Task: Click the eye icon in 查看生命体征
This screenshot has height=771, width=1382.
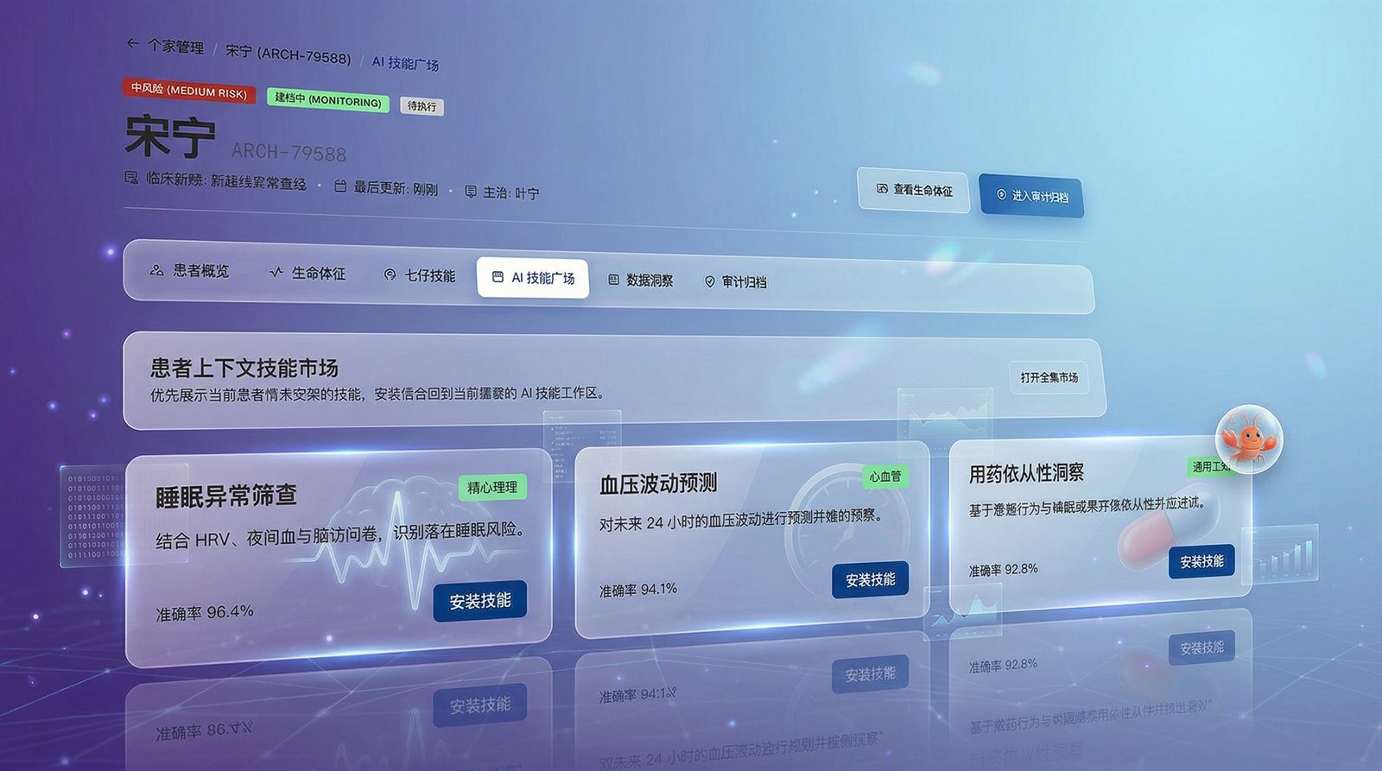Action: (882, 188)
